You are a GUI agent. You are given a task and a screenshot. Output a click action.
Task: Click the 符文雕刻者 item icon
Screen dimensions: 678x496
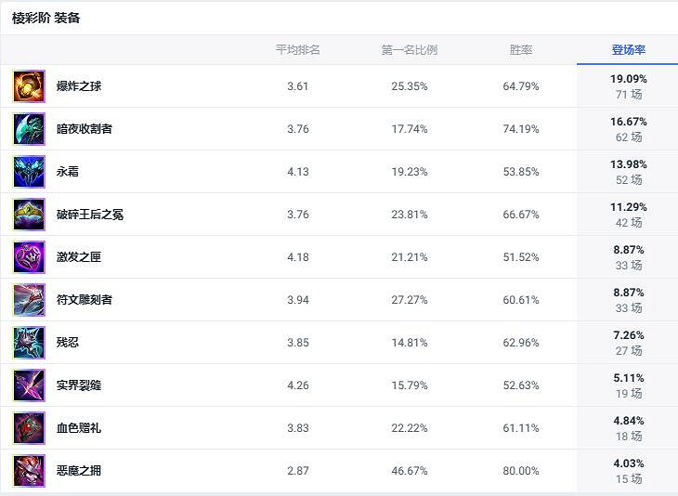[x=29, y=300]
